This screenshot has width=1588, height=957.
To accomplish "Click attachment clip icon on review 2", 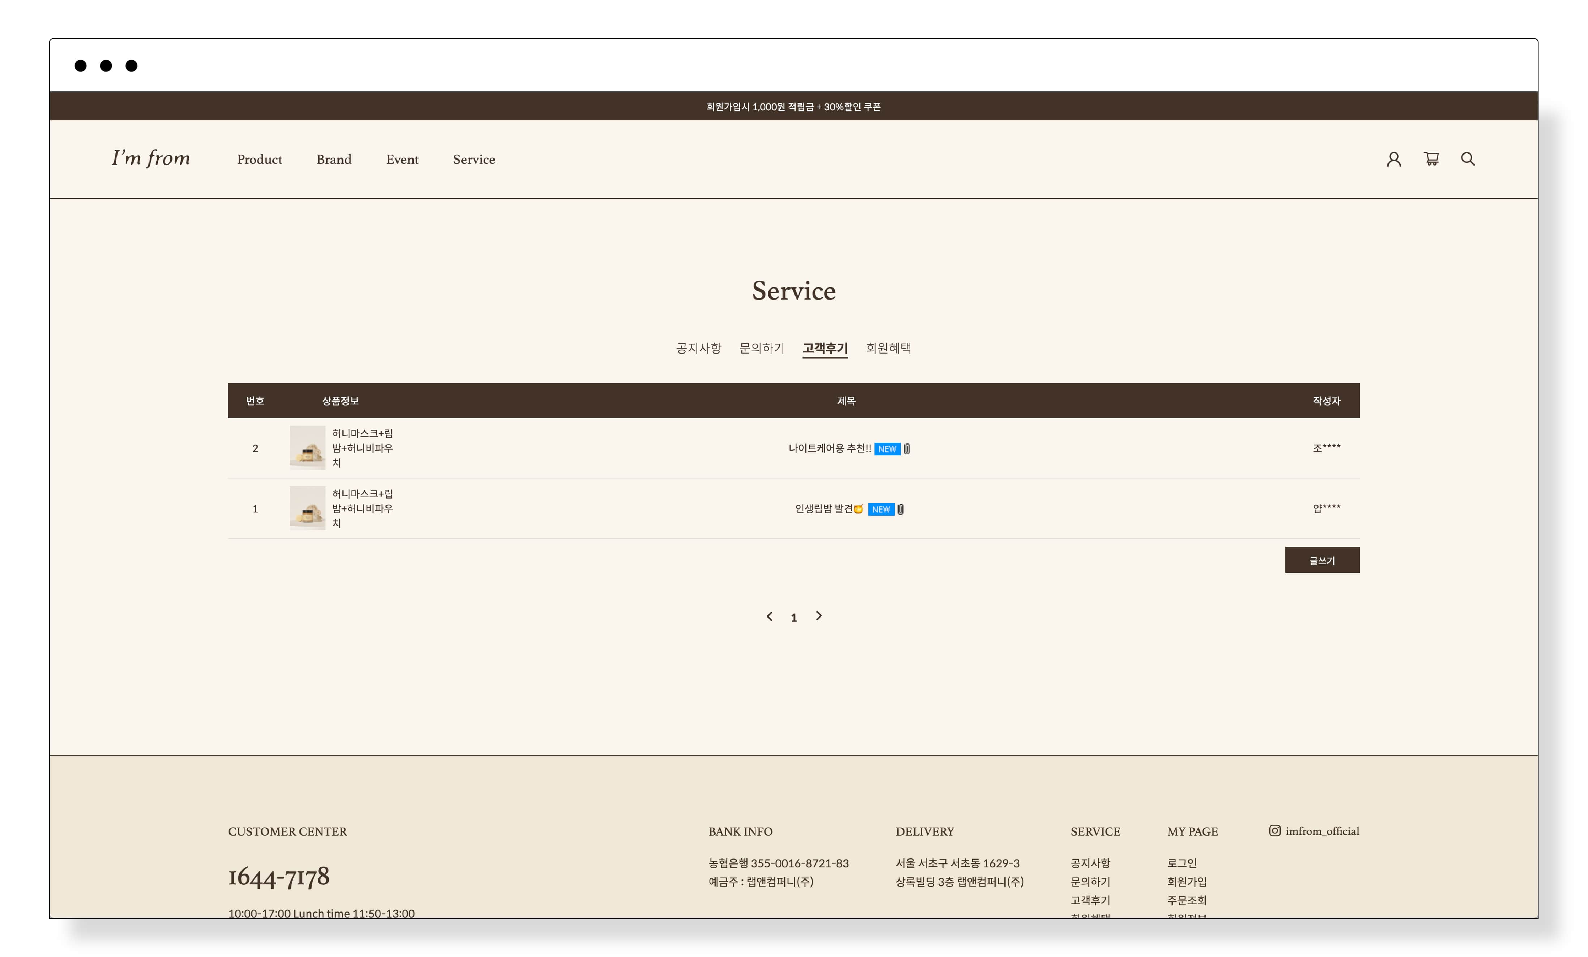I will coord(907,449).
